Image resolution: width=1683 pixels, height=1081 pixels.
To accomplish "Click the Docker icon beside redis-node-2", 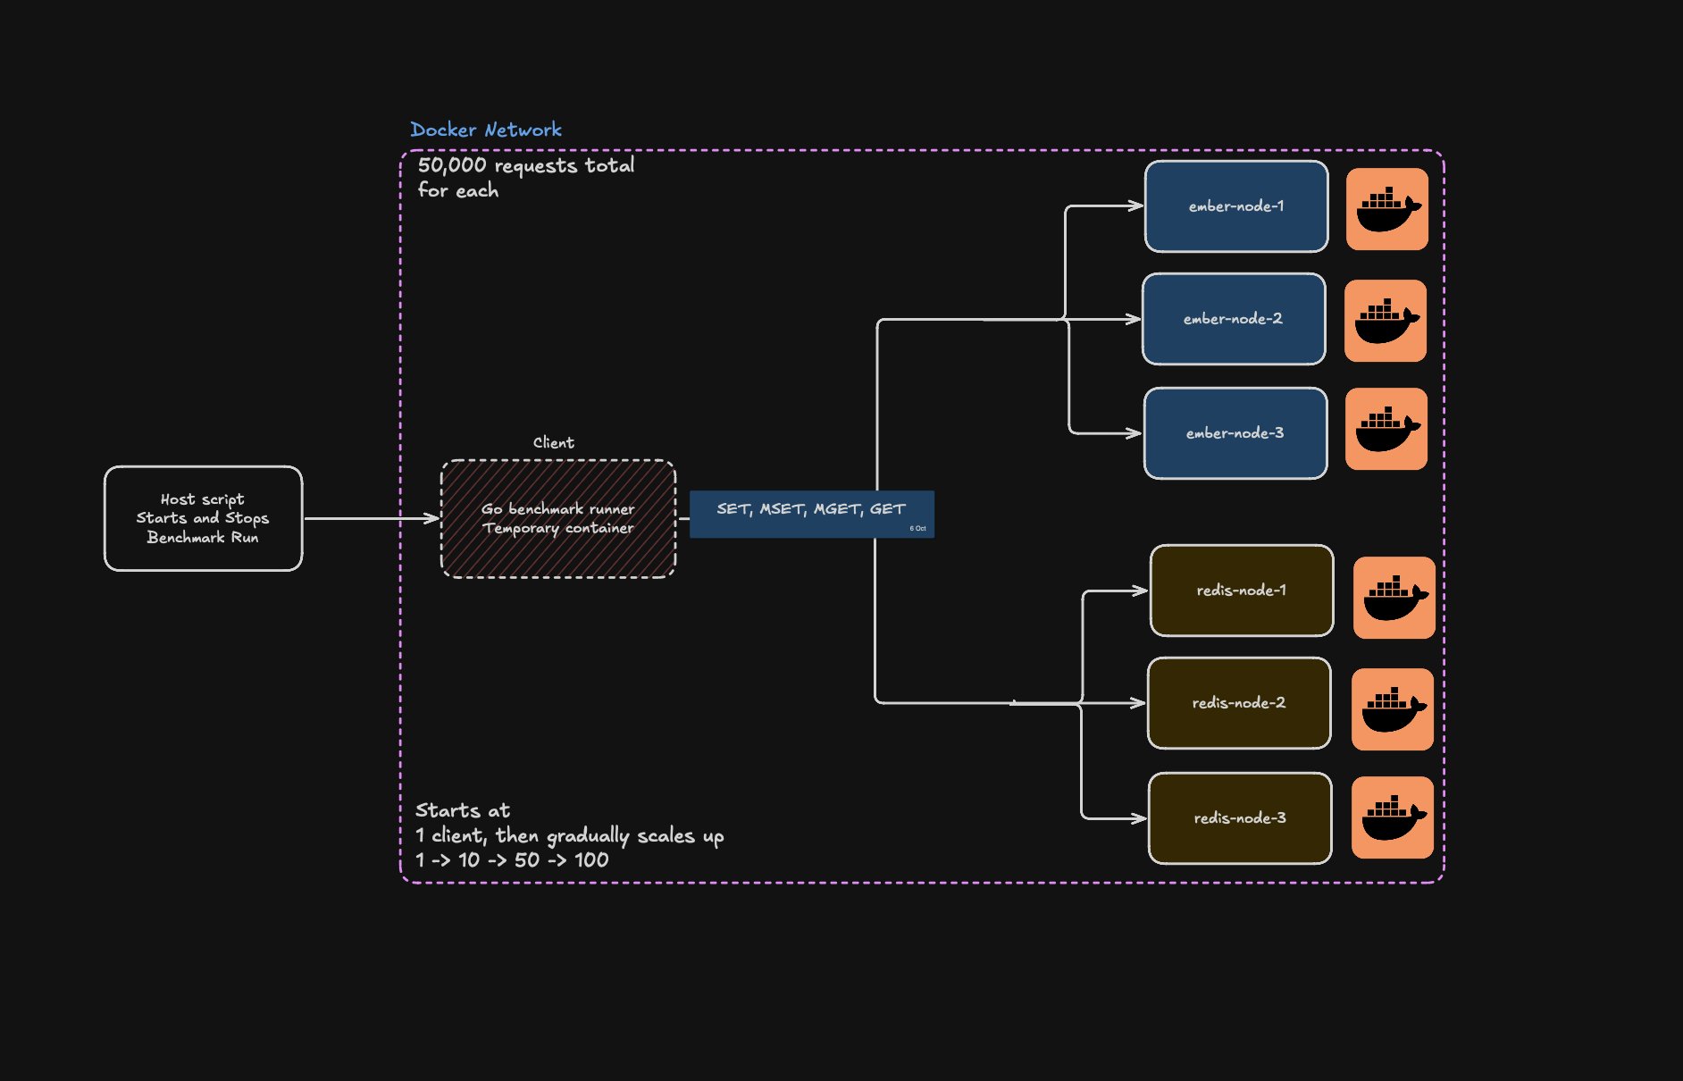I will [1392, 709].
